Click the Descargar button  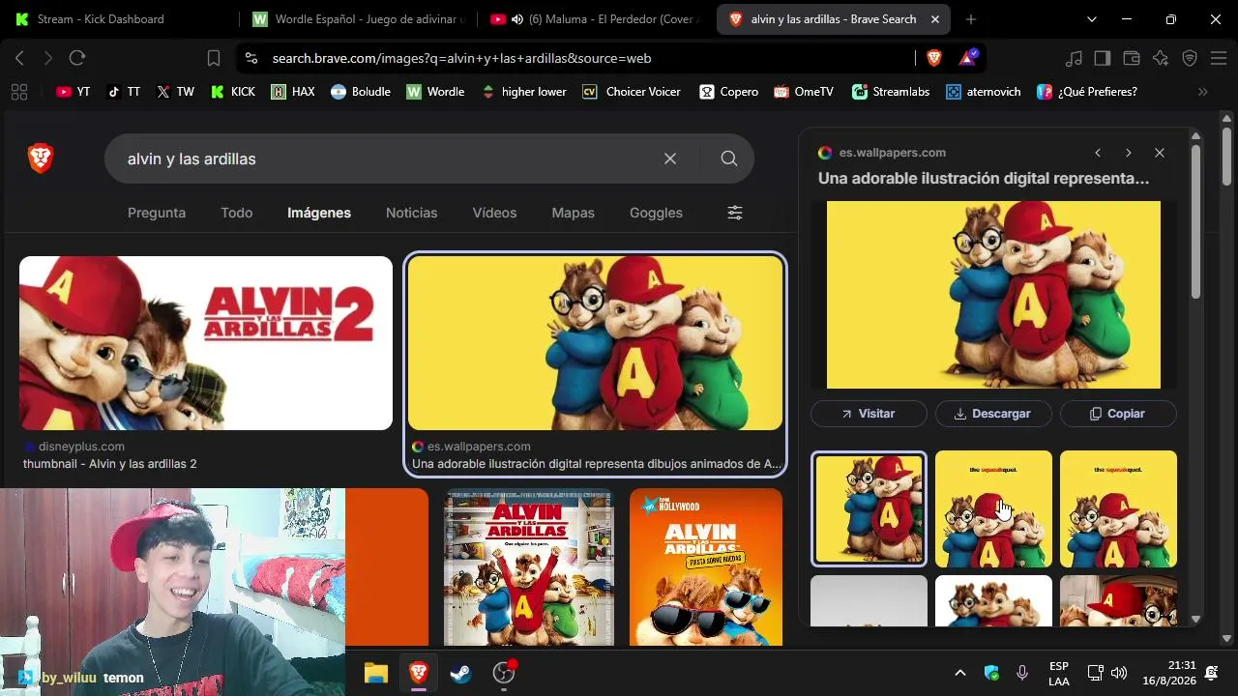click(993, 414)
